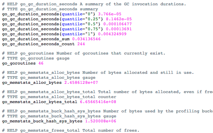Click the TYPE go_gc_duration_seconds summary line

point(50,9)
